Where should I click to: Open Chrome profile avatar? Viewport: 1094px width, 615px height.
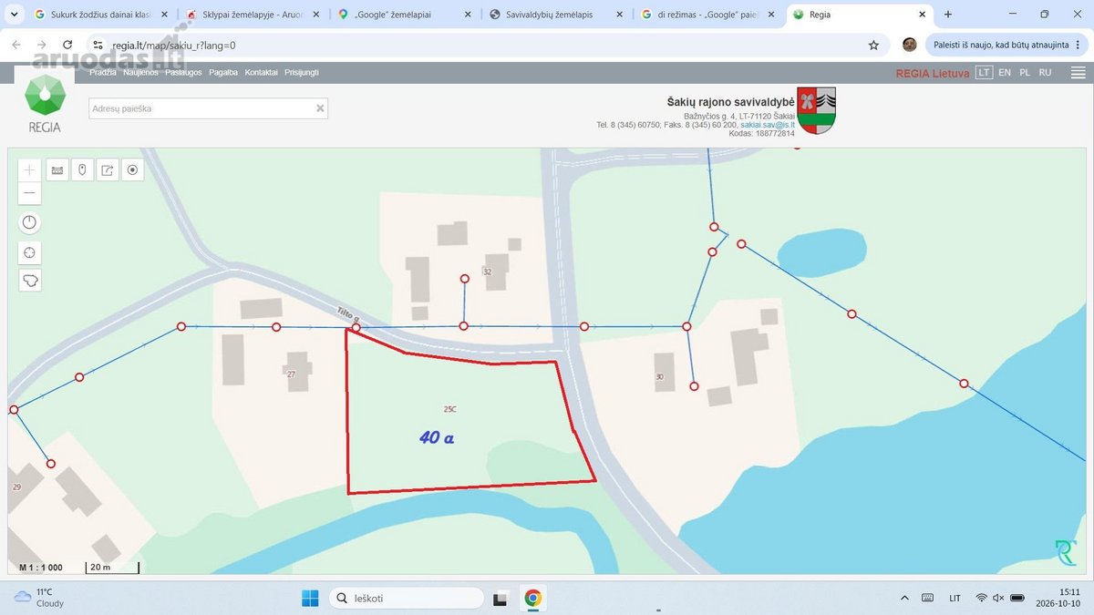(909, 45)
